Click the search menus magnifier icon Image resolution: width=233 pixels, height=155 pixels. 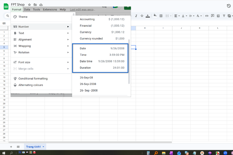pos(8,15)
